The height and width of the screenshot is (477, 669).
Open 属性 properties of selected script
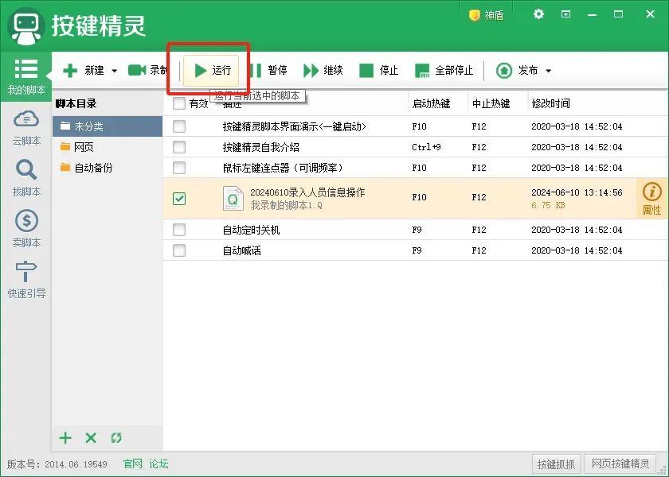(651, 199)
